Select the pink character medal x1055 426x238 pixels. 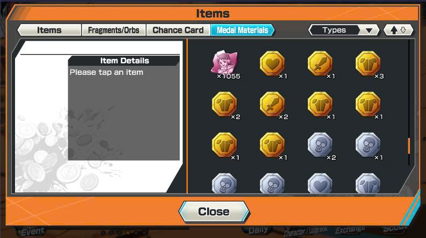click(224, 63)
